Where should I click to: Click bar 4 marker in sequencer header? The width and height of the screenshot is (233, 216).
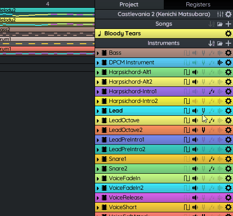[x=48, y=4]
